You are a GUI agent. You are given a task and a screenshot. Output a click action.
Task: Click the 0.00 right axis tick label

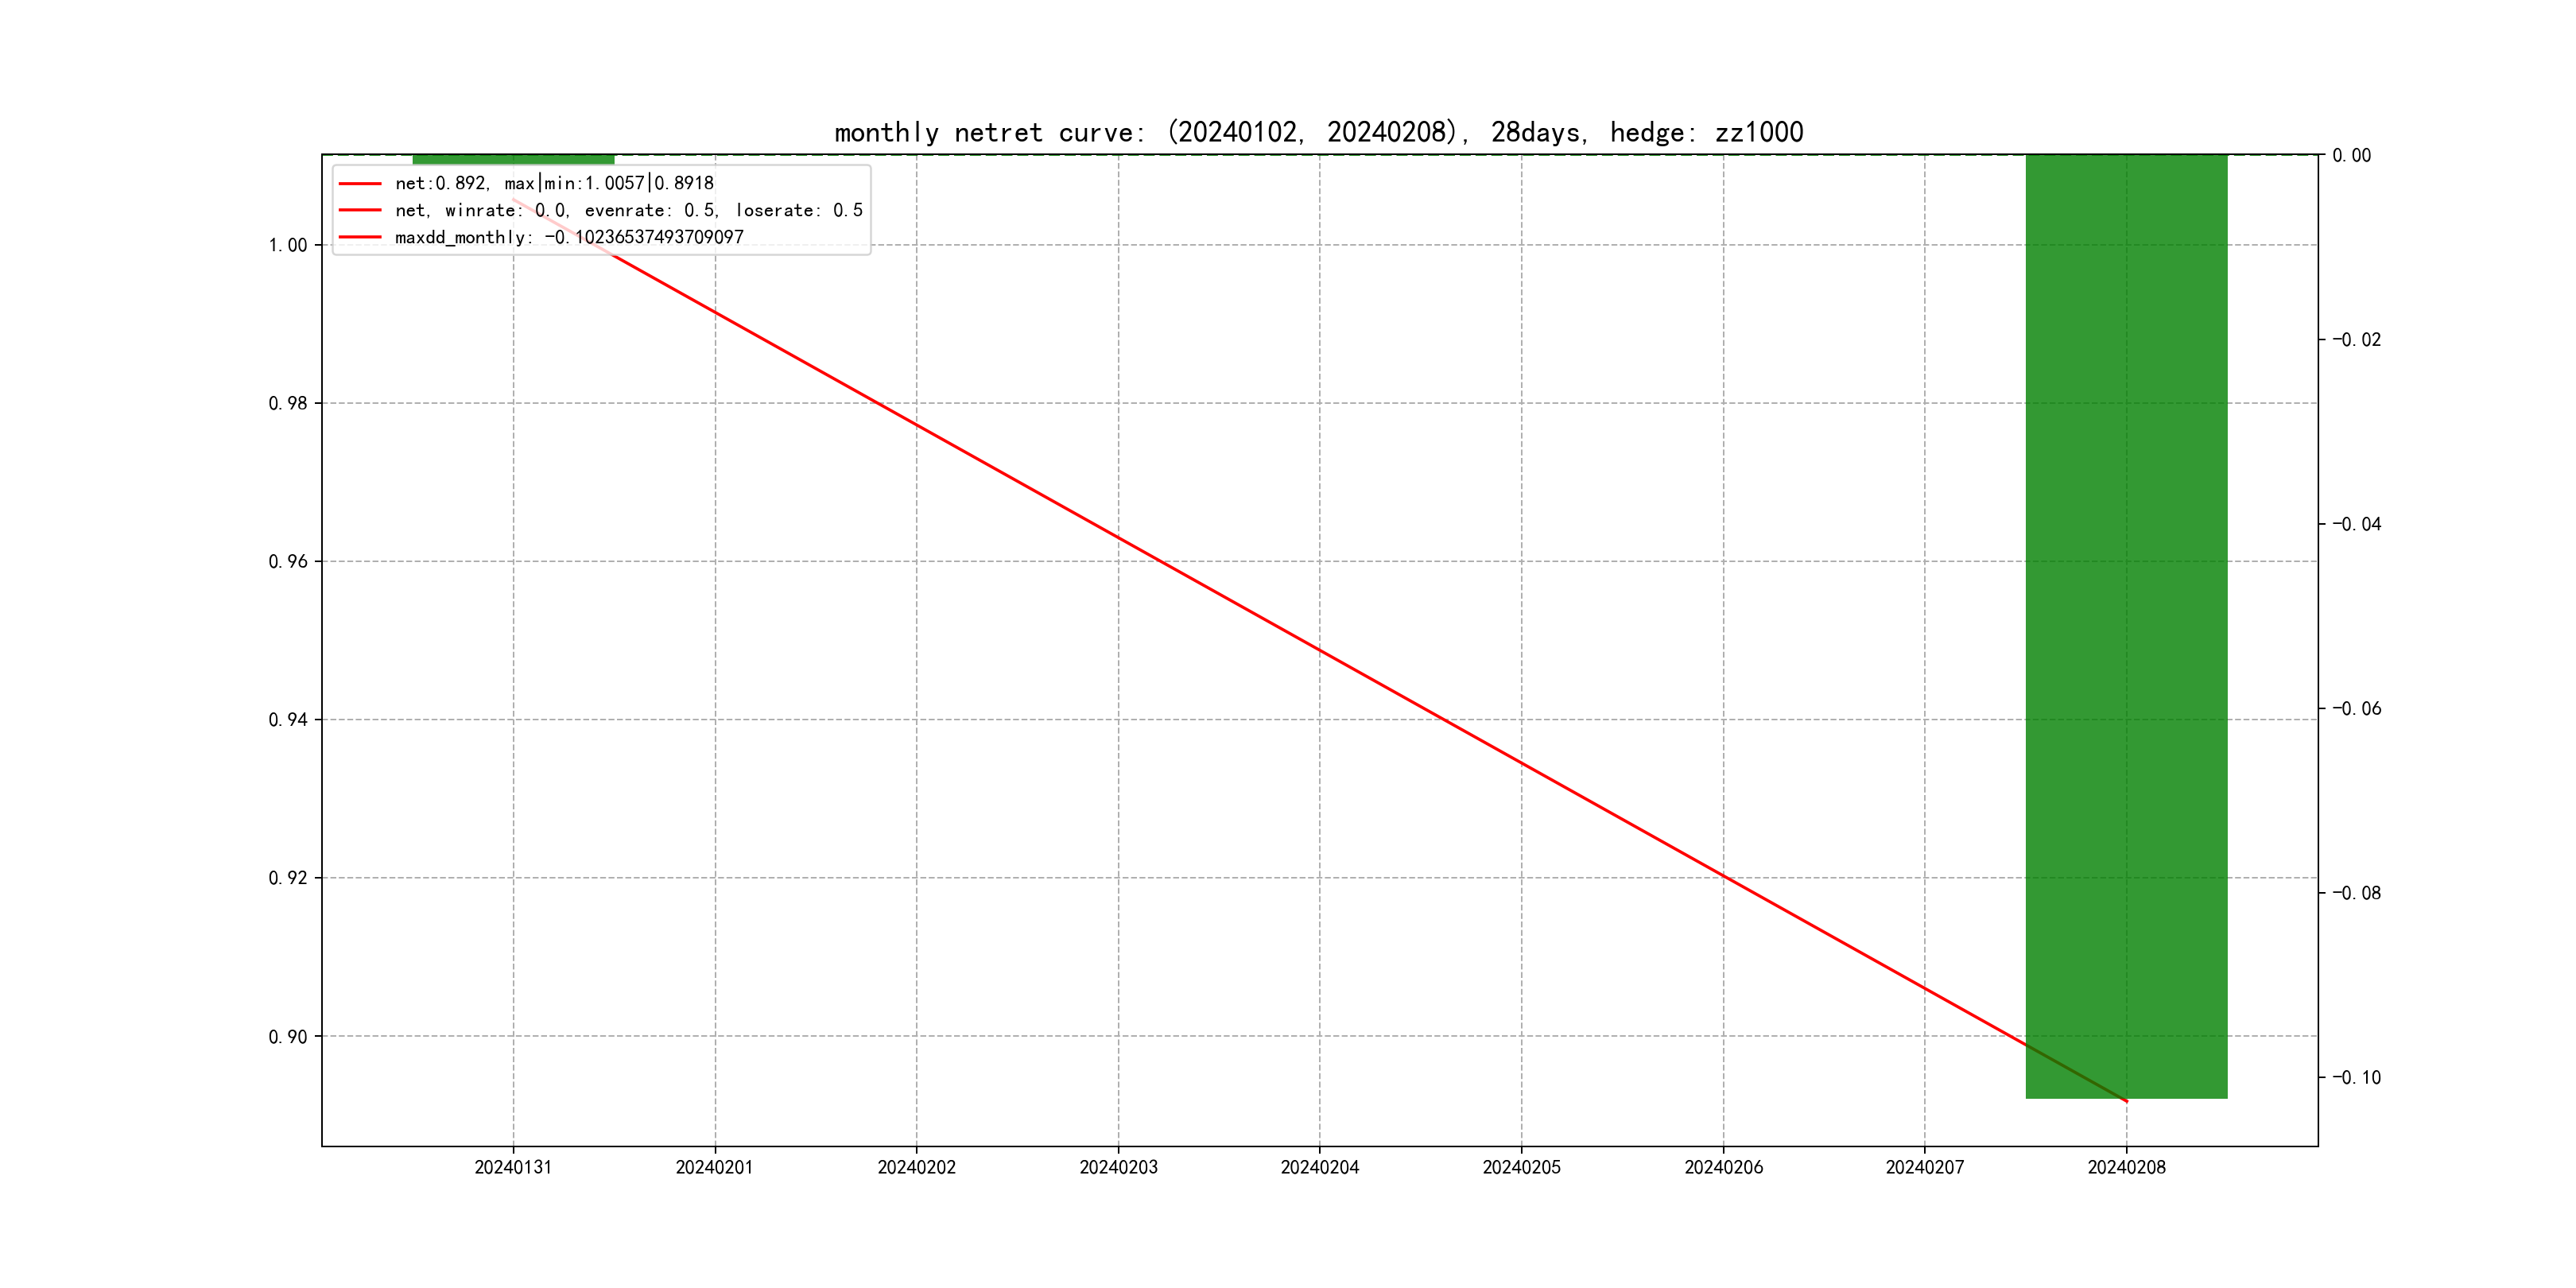[x=2351, y=155]
